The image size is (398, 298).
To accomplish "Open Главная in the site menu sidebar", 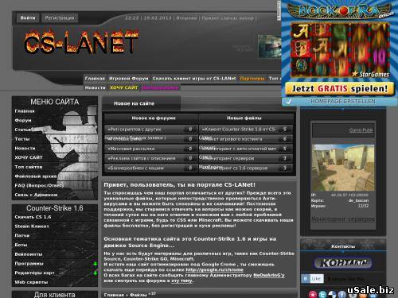I will (25, 111).
